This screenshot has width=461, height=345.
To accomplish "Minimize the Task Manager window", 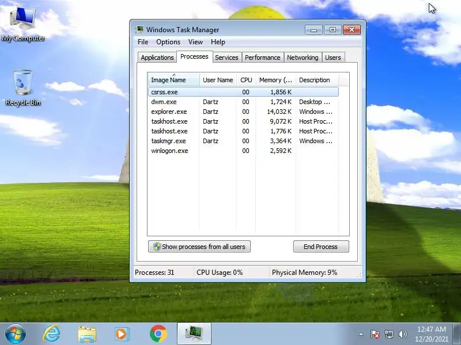I will (x=313, y=30).
